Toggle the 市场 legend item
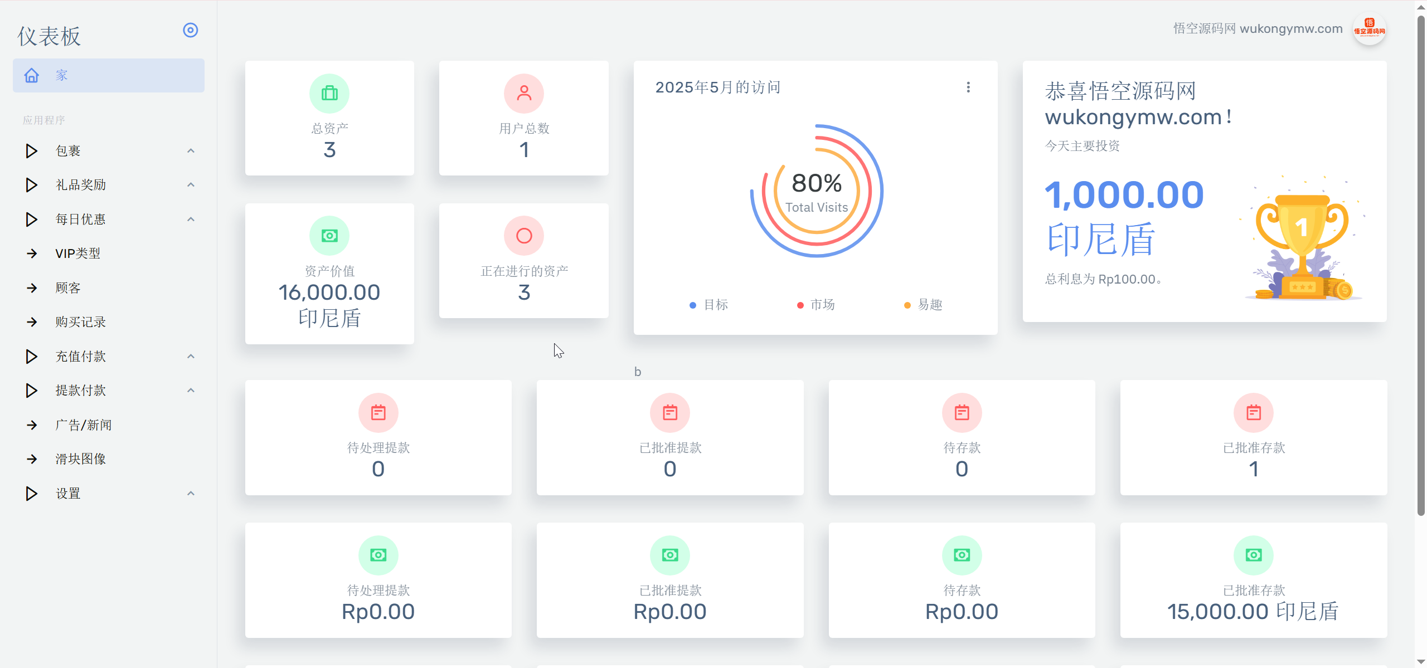1427x668 pixels. tap(816, 305)
